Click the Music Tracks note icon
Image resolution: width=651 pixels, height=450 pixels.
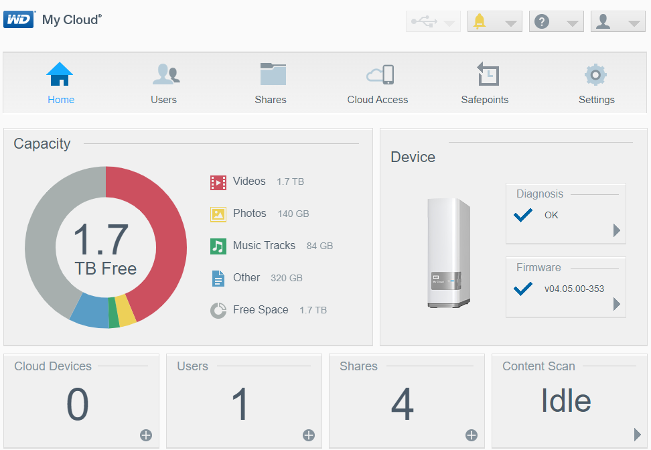point(218,246)
